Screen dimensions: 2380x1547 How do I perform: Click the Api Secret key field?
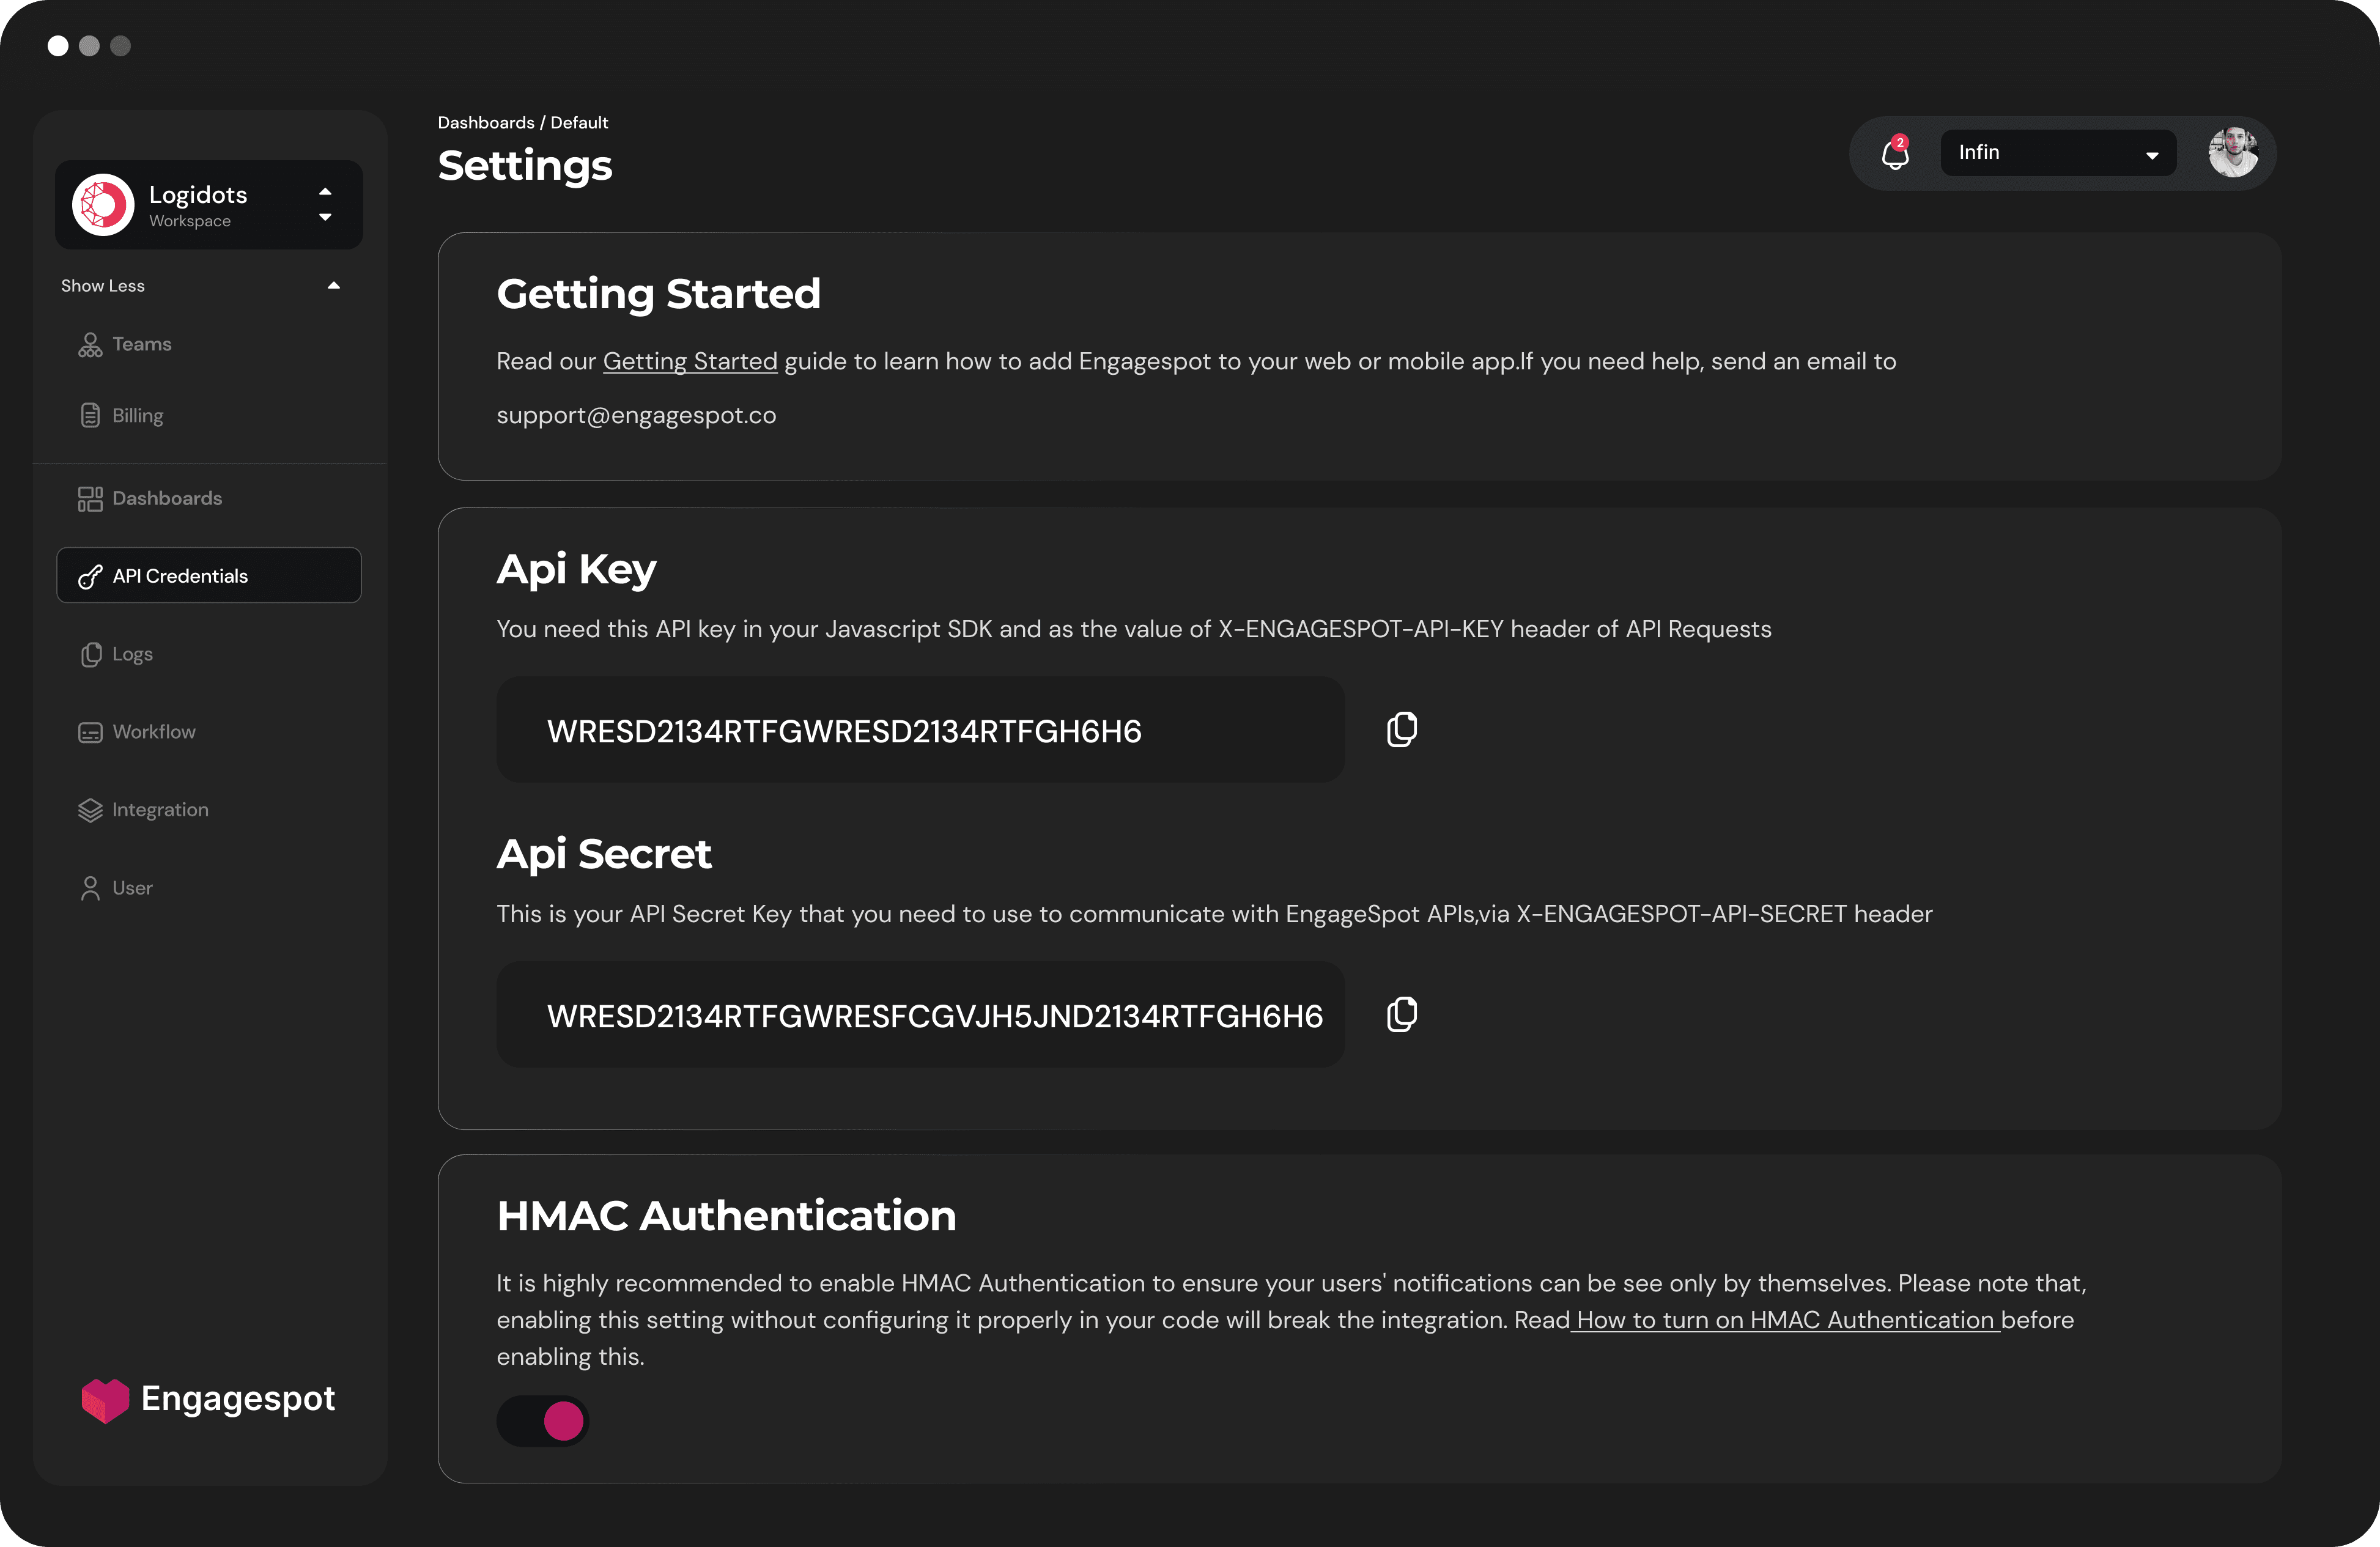coord(920,1015)
